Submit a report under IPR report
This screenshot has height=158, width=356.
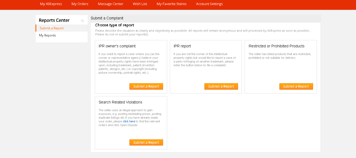221,86
